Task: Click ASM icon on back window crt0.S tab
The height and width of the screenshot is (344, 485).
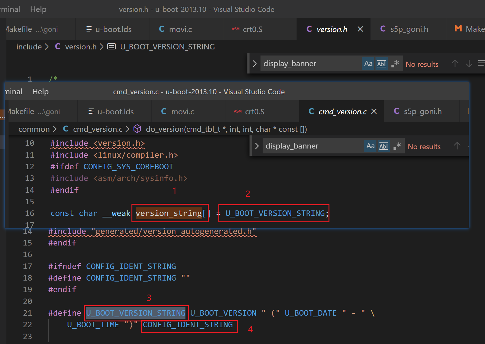Action: [x=235, y=29]
